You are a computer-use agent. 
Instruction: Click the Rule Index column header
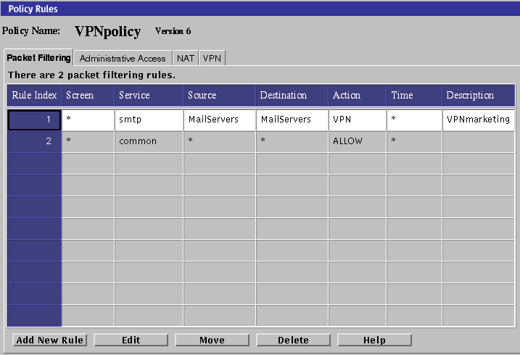coord(34,96)
